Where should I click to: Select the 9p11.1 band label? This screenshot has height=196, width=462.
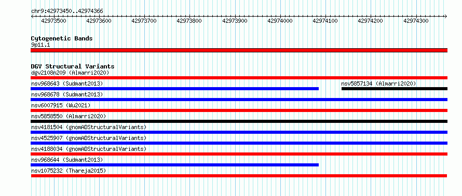[40, 45]
